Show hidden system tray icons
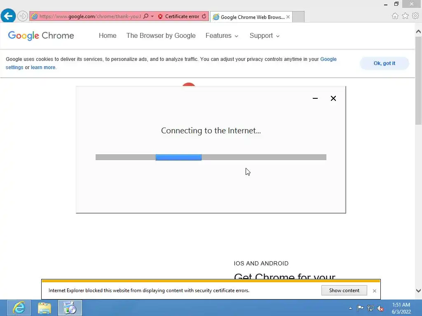 point(350,308)
